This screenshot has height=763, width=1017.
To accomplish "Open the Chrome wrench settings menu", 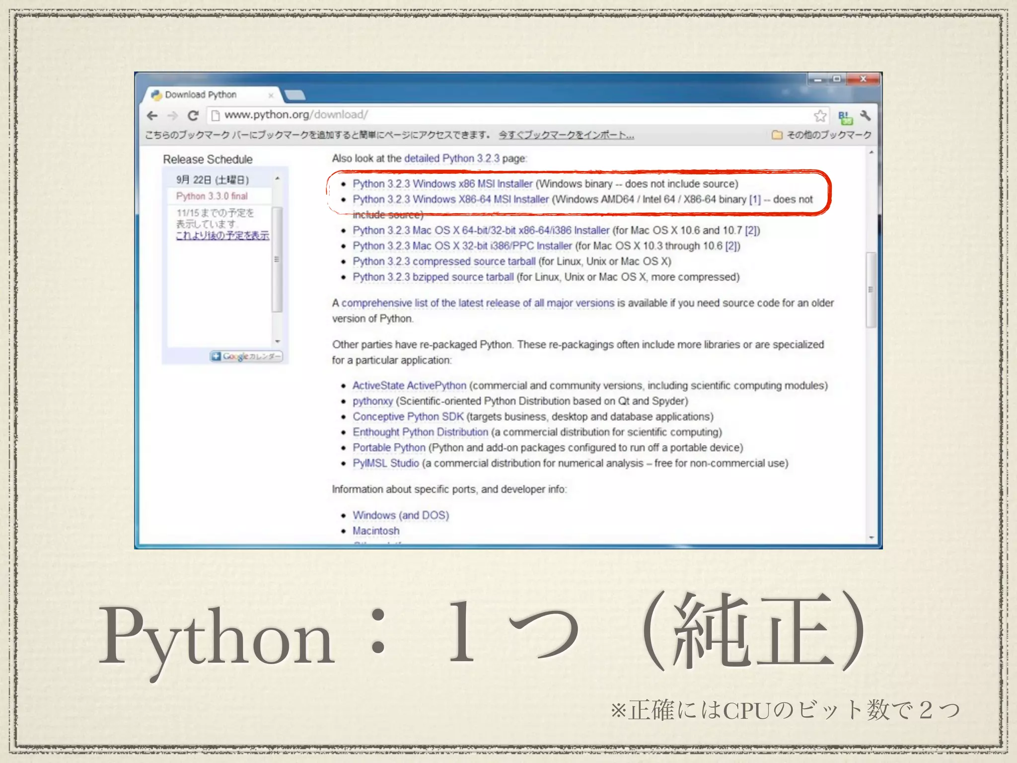I will pos(866,116).
